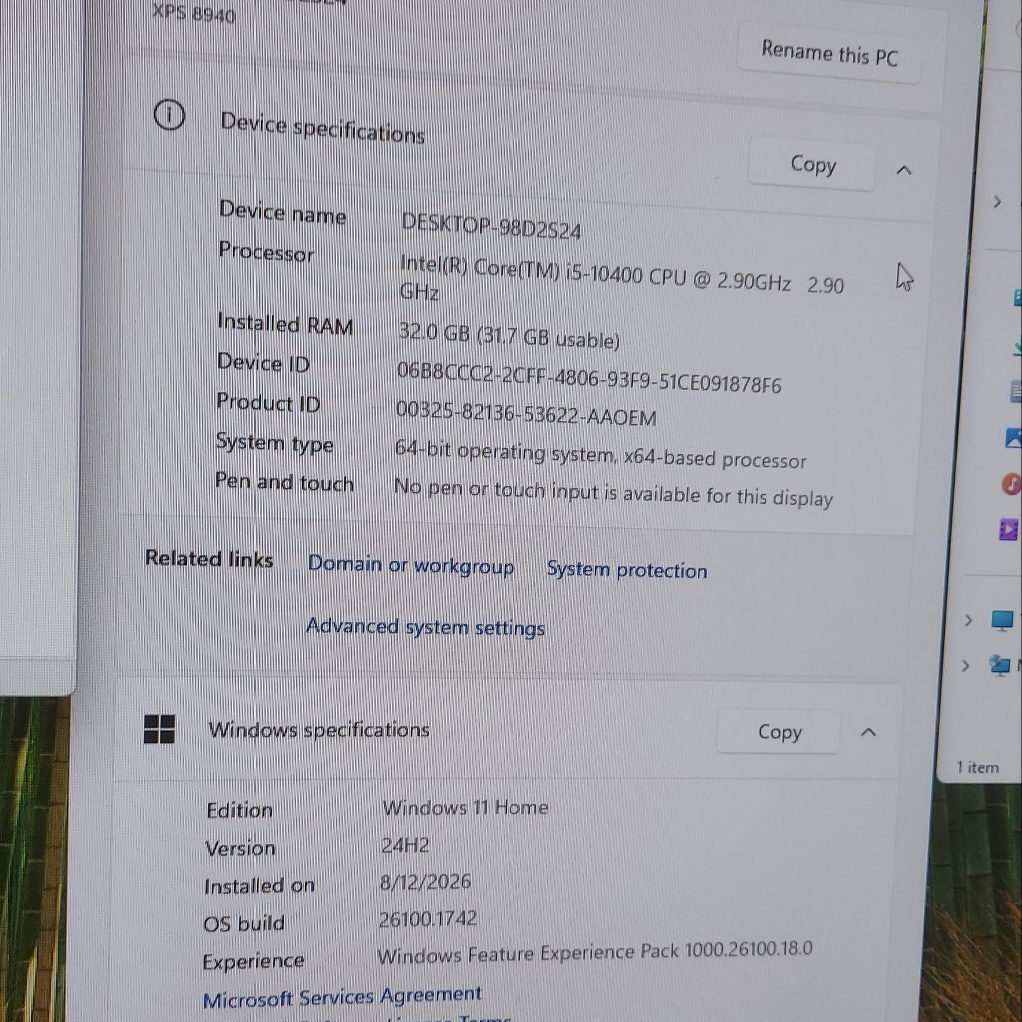Image resolution: width=1022 pixels, height=1022 pixels.
Task: Open the Microsoft Services Agreement link
Action: 342,997
